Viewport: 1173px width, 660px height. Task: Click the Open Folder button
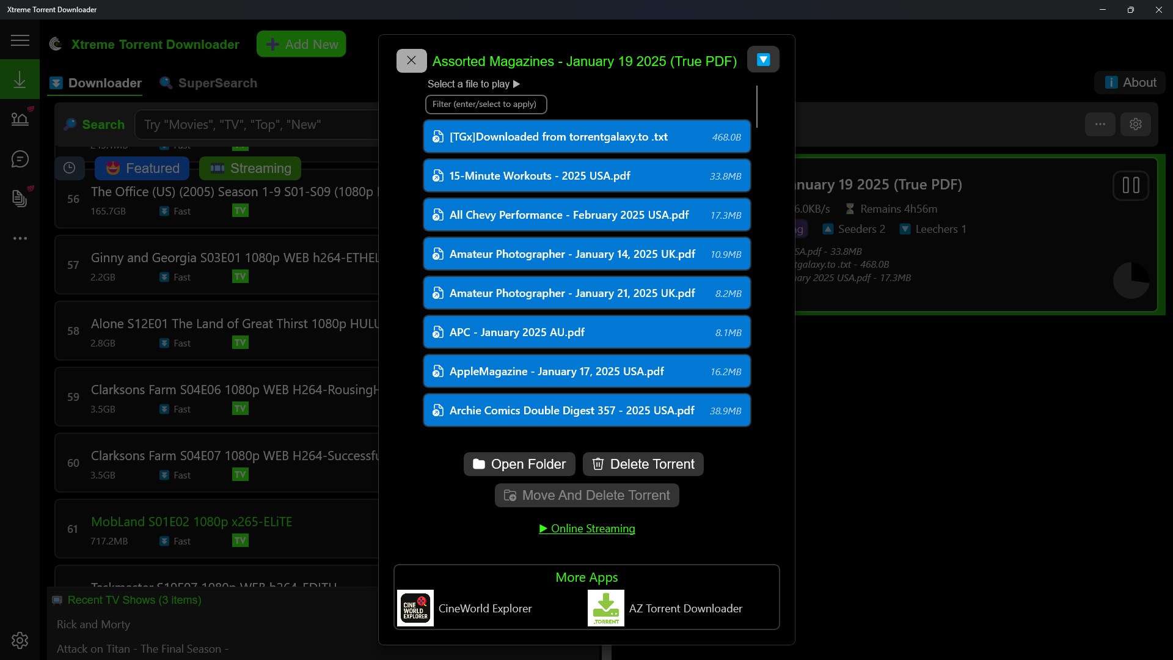pos(519,464)
